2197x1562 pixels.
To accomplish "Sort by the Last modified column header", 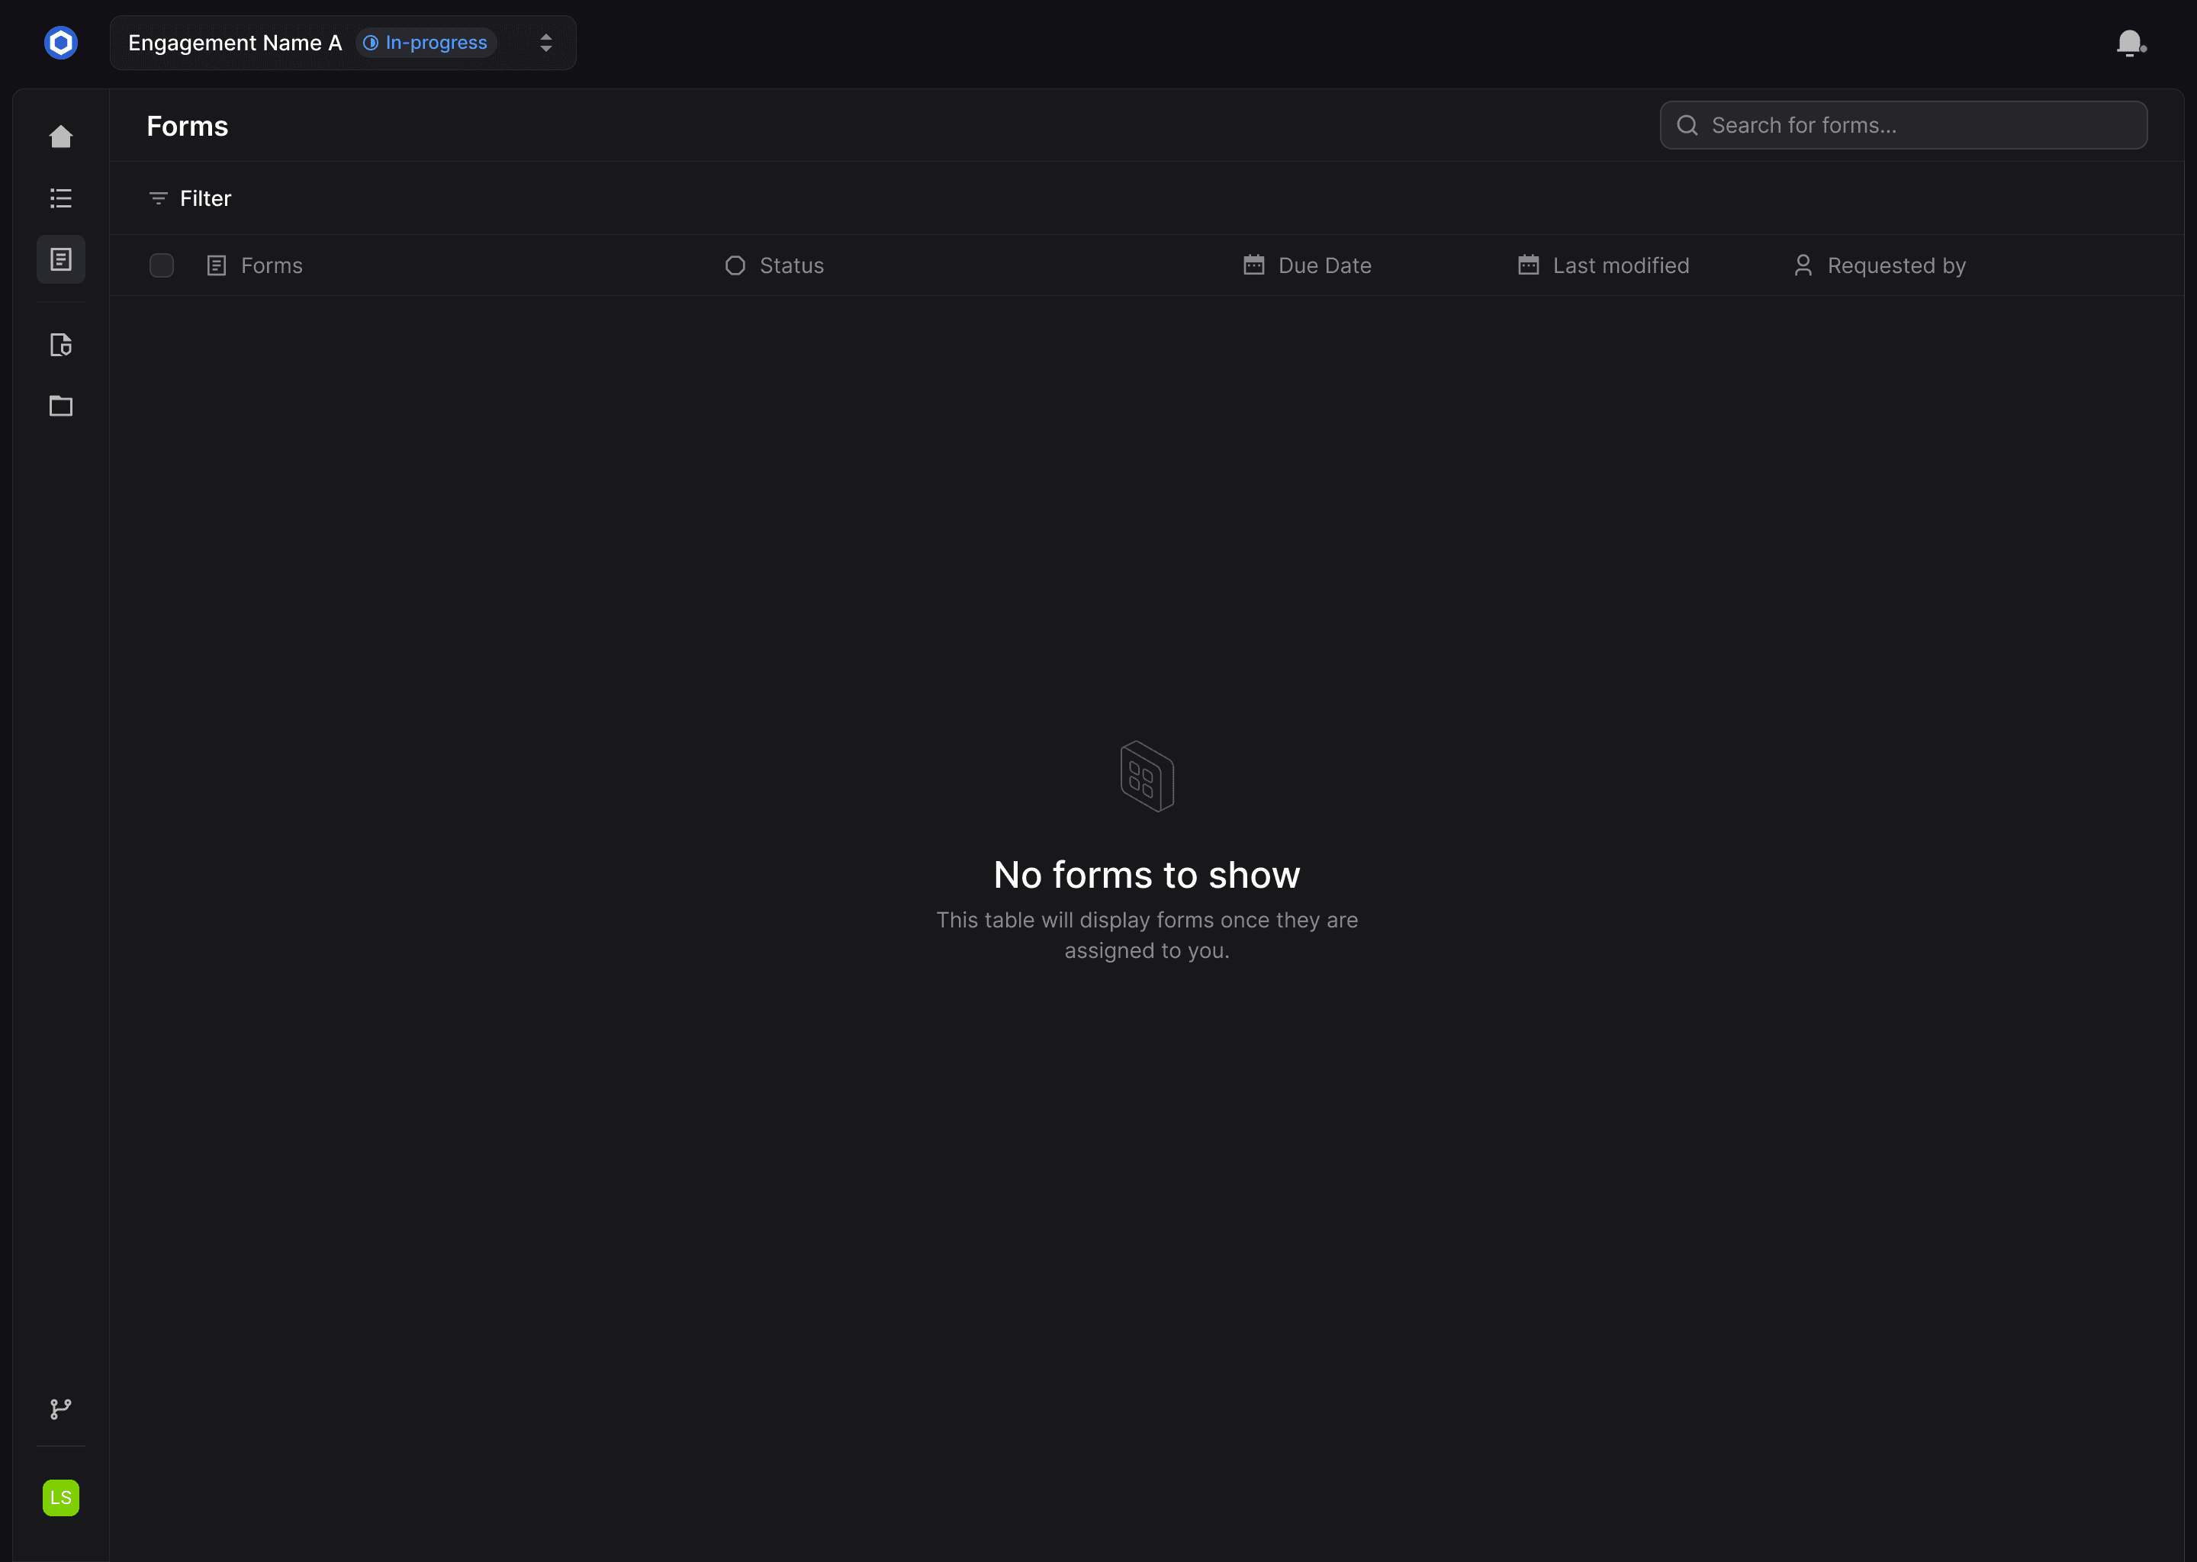I will 1604,265.
